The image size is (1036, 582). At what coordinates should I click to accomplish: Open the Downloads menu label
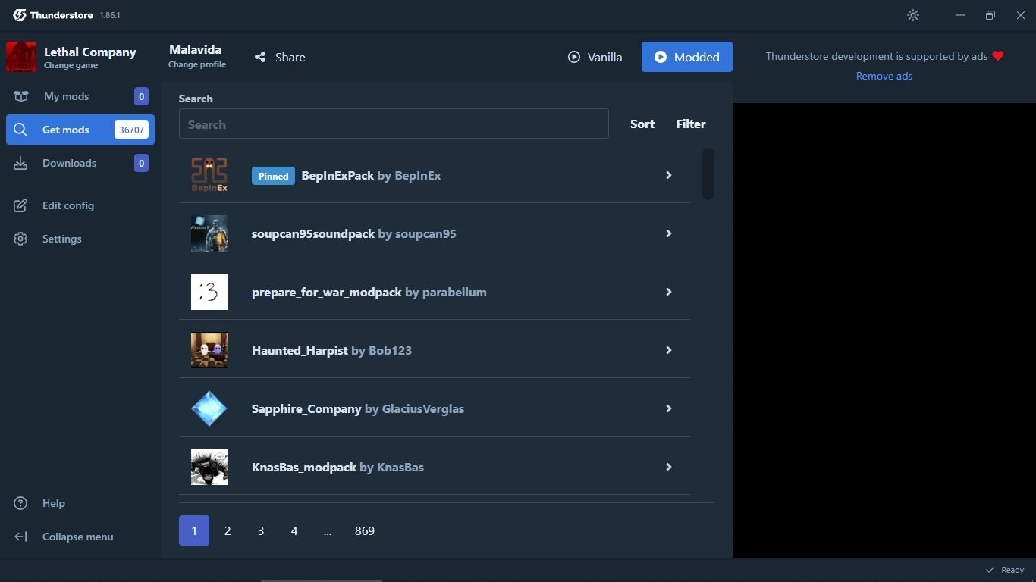(69, 163)
